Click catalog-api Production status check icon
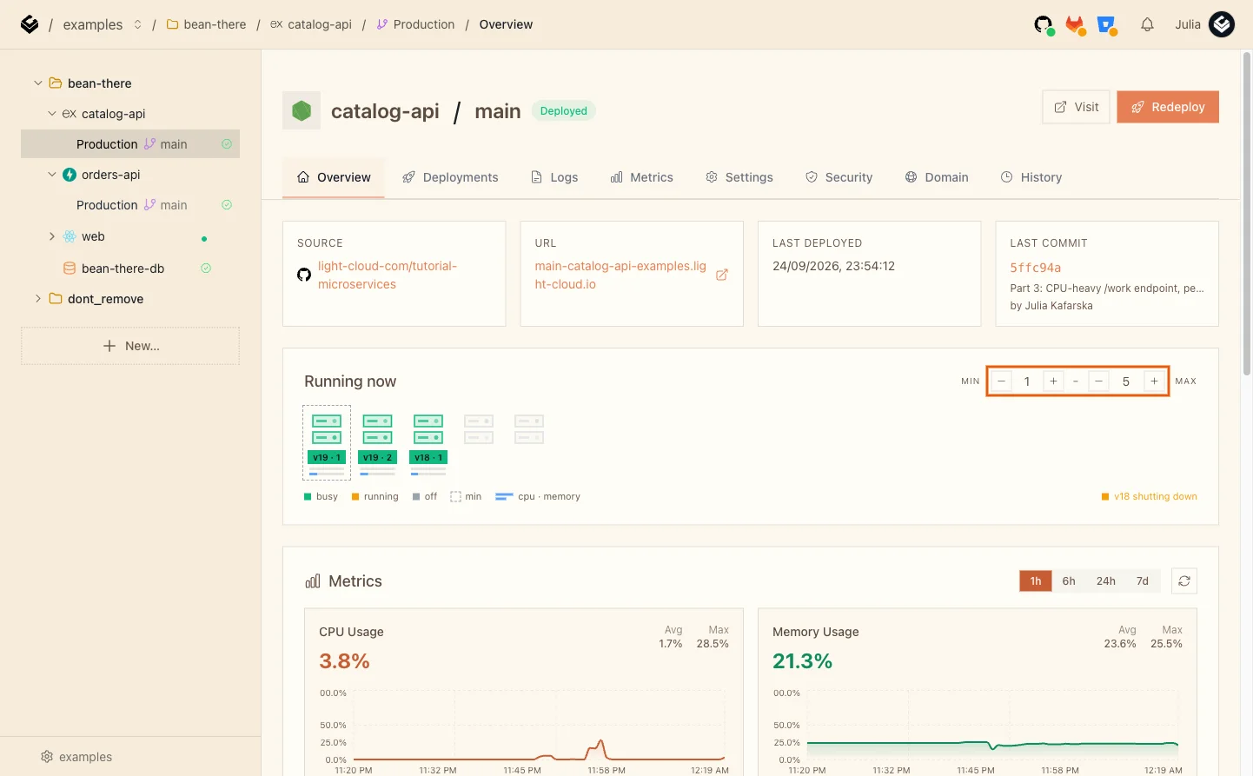The image size is (1253, 776). pos(227,144)
